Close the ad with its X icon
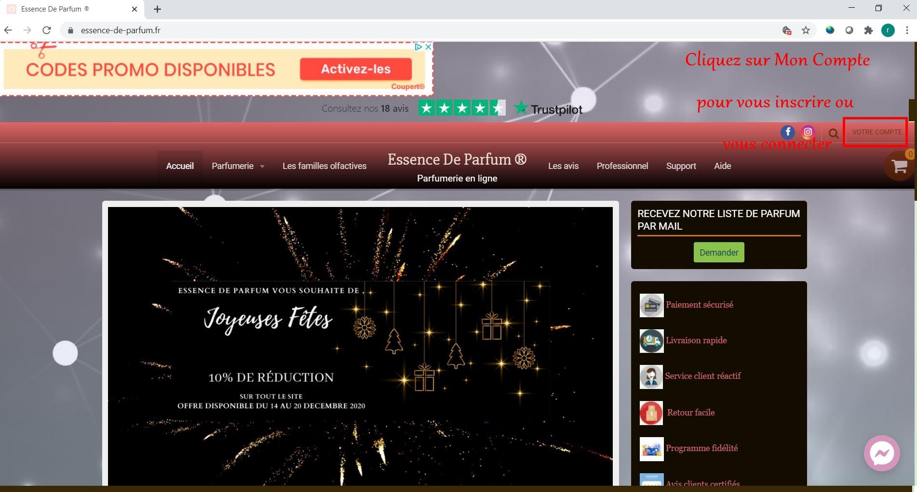Image resolution: width=917 pixels, height=492 pixels. [428, 47]
